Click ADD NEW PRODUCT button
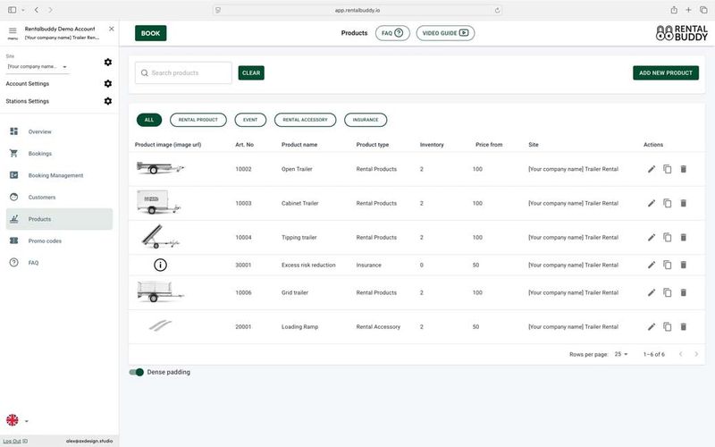715x447 pixels. [666, 73]
